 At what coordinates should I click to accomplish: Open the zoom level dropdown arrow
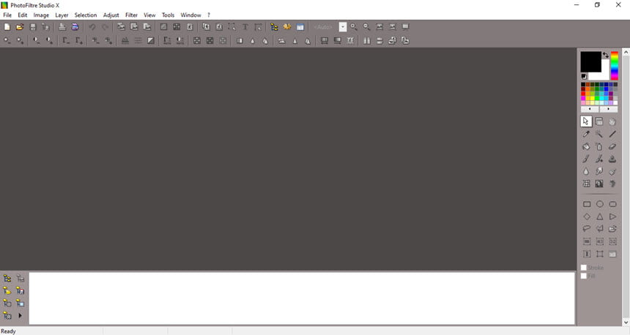(x=343, y=27)
